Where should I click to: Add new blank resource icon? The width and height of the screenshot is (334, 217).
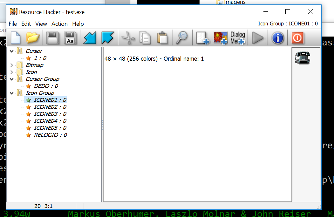coord(202,38)
